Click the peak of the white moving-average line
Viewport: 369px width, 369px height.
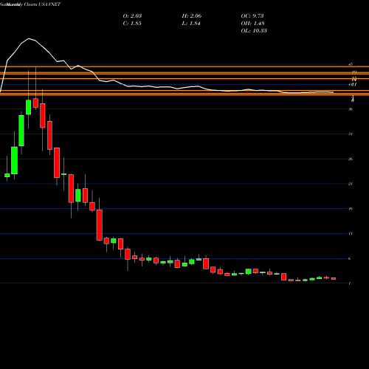pyautogui.click(x=29, y=38)
